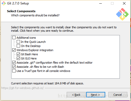Click the large Git logo in header
The height and width of the screenshot is (101, 131).
pyautogui.click(x=122, y=14)
